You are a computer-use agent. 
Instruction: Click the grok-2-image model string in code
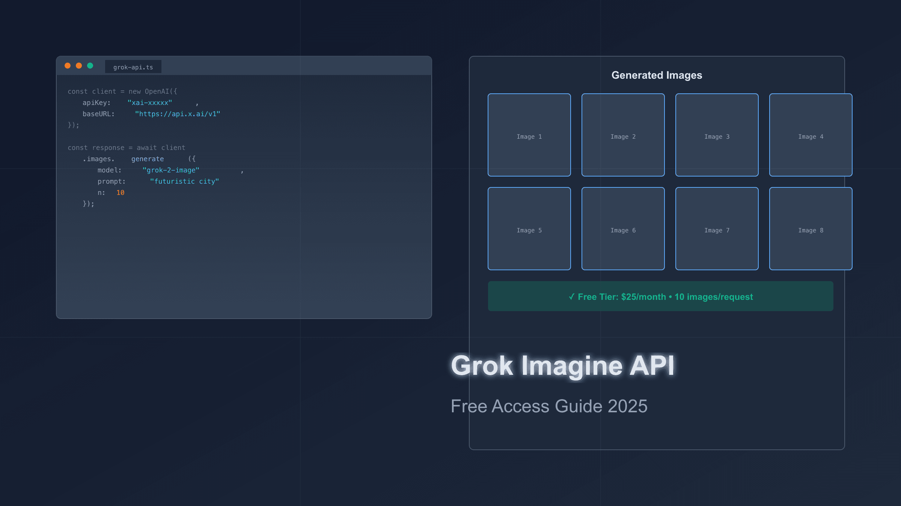point(171,170)
